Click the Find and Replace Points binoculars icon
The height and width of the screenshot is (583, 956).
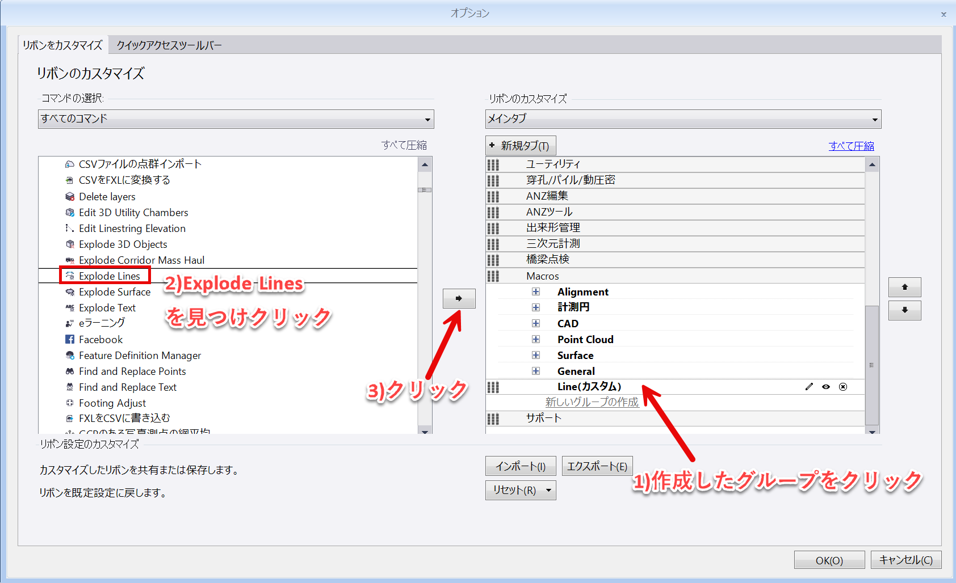pos(70,371)
